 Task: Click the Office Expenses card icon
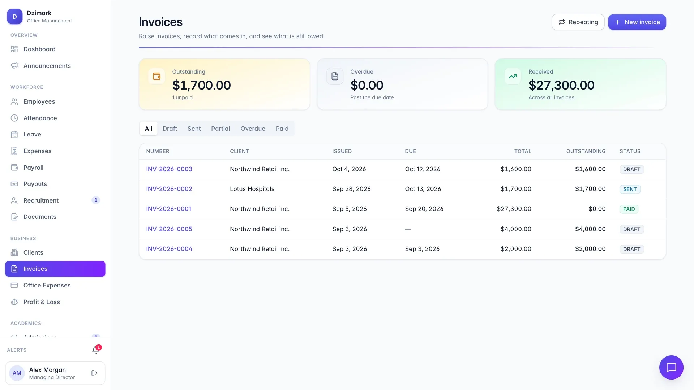tap(14, 285)
